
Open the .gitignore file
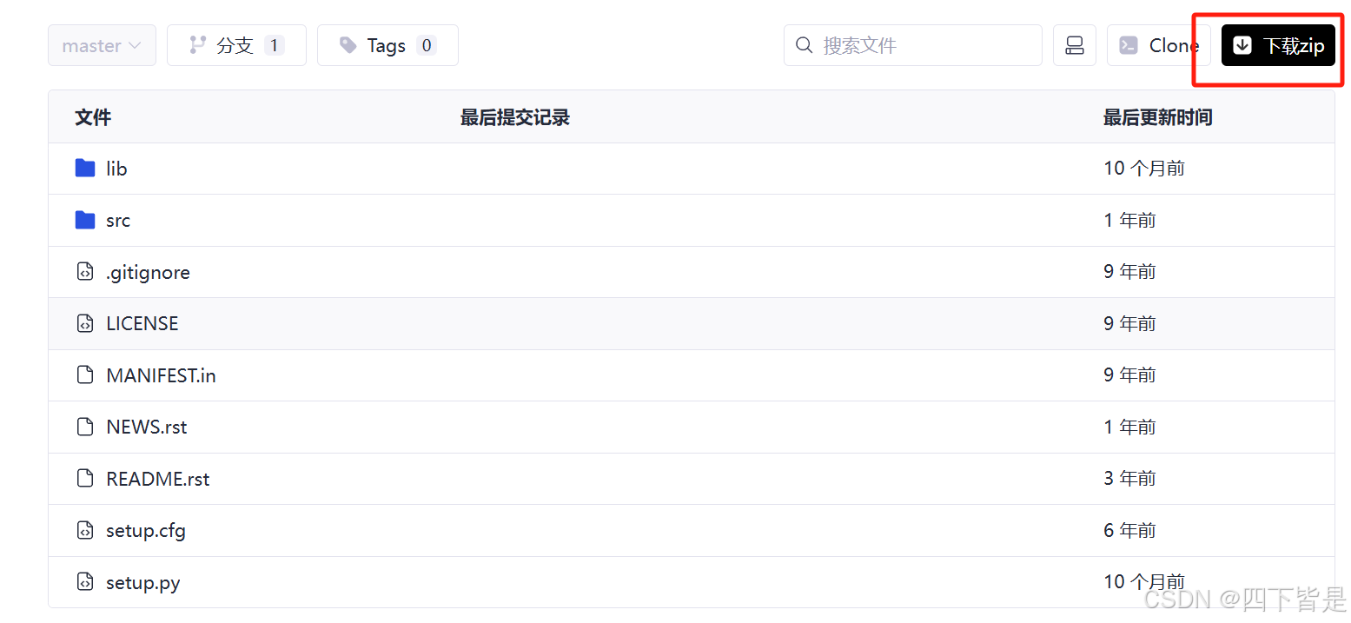pos(148,272)
